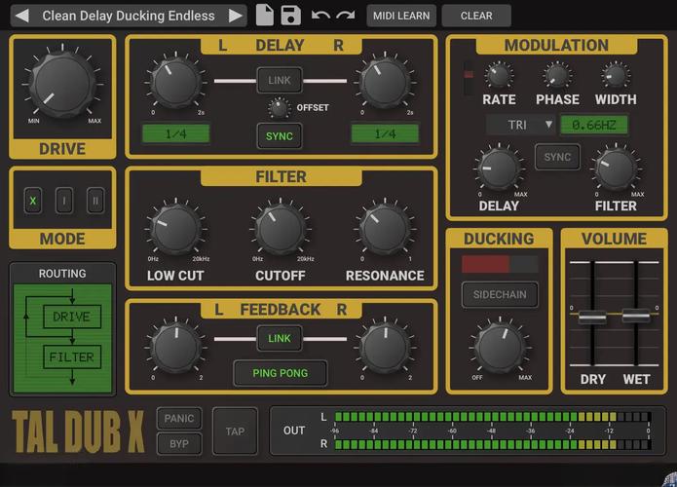Select mode I button

point(64,201)
